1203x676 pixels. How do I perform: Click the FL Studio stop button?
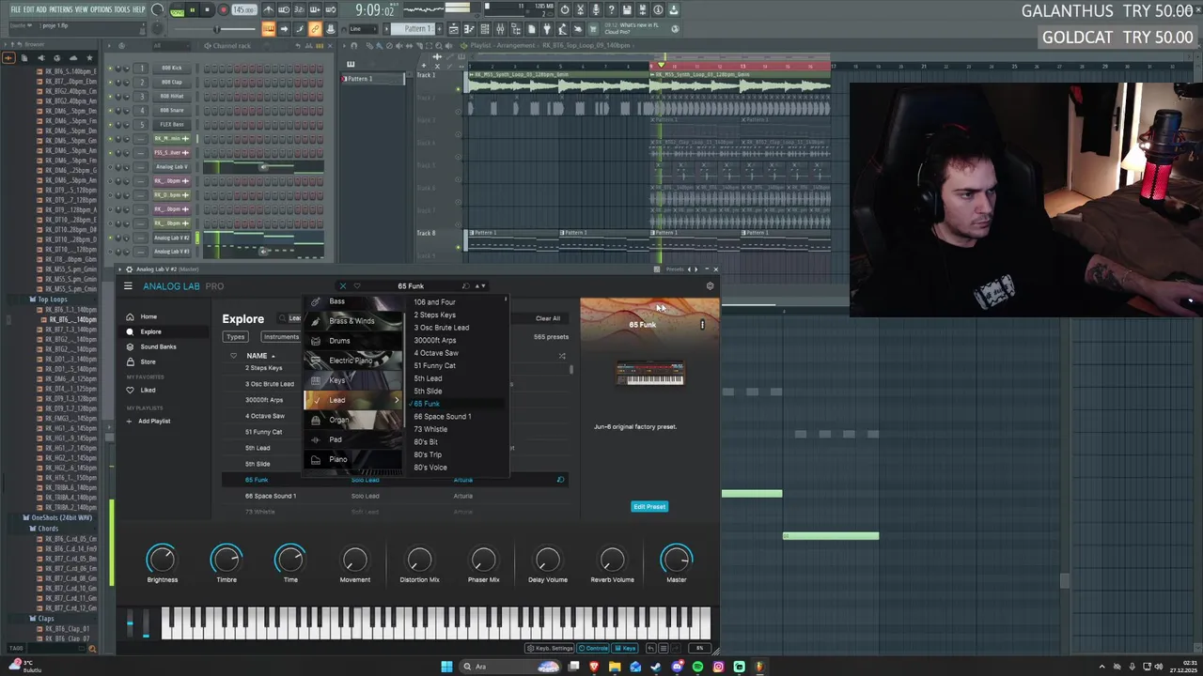207,10
